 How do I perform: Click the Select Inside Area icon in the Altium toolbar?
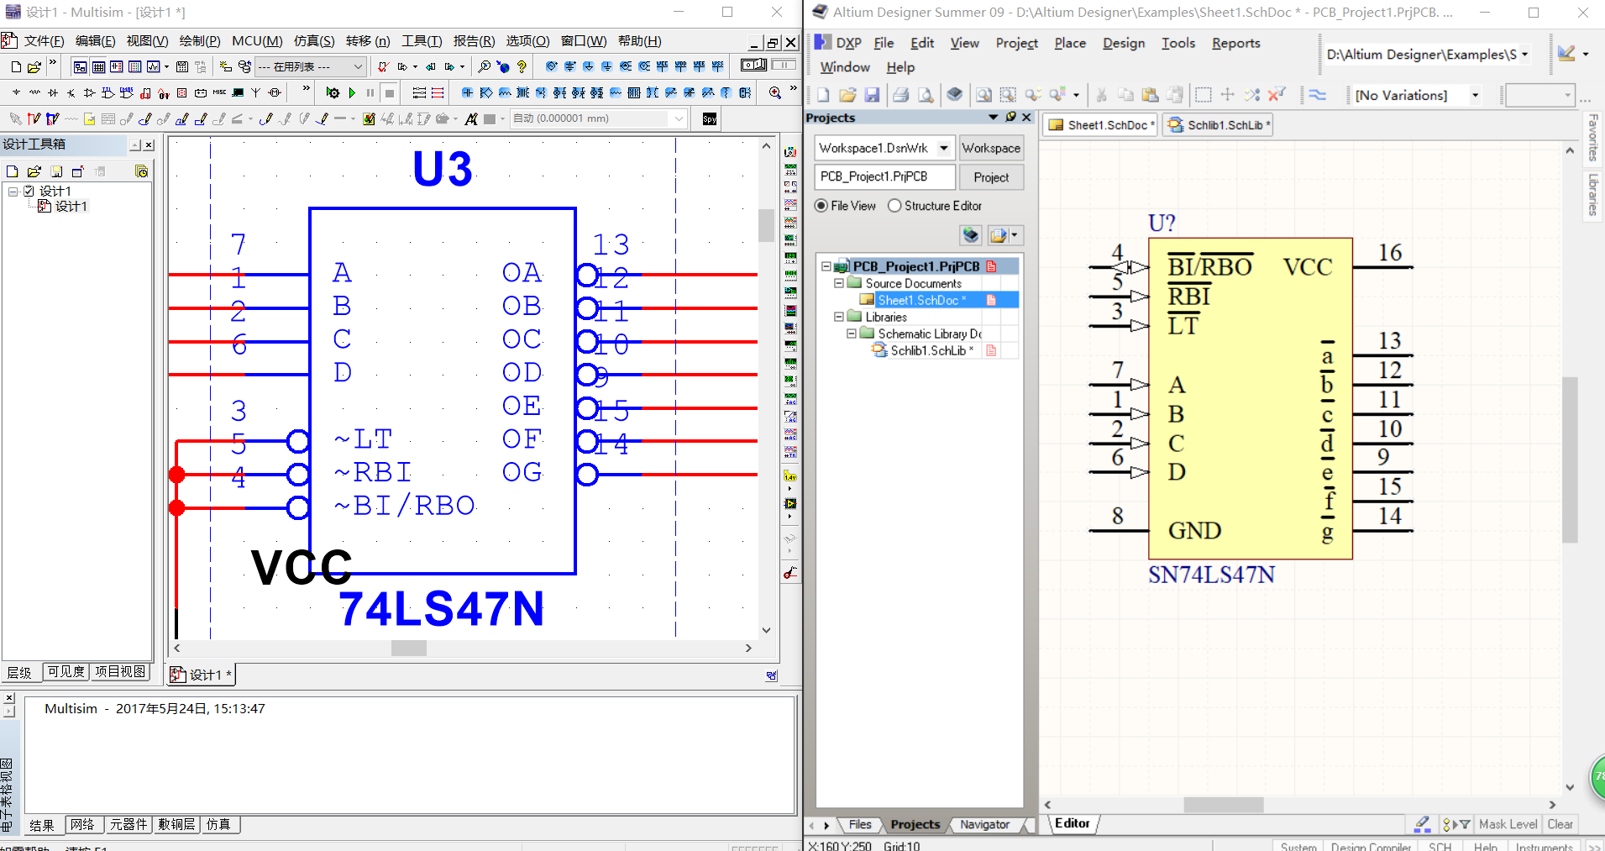click(1203, 95)
